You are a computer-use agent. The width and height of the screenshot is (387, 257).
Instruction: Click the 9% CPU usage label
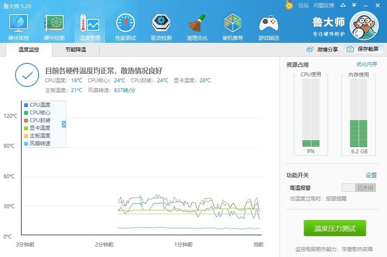[311, 151]
